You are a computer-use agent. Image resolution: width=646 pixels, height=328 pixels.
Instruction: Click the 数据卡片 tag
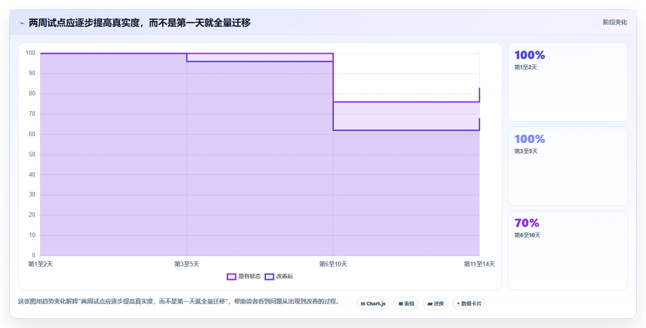(469, 304)
